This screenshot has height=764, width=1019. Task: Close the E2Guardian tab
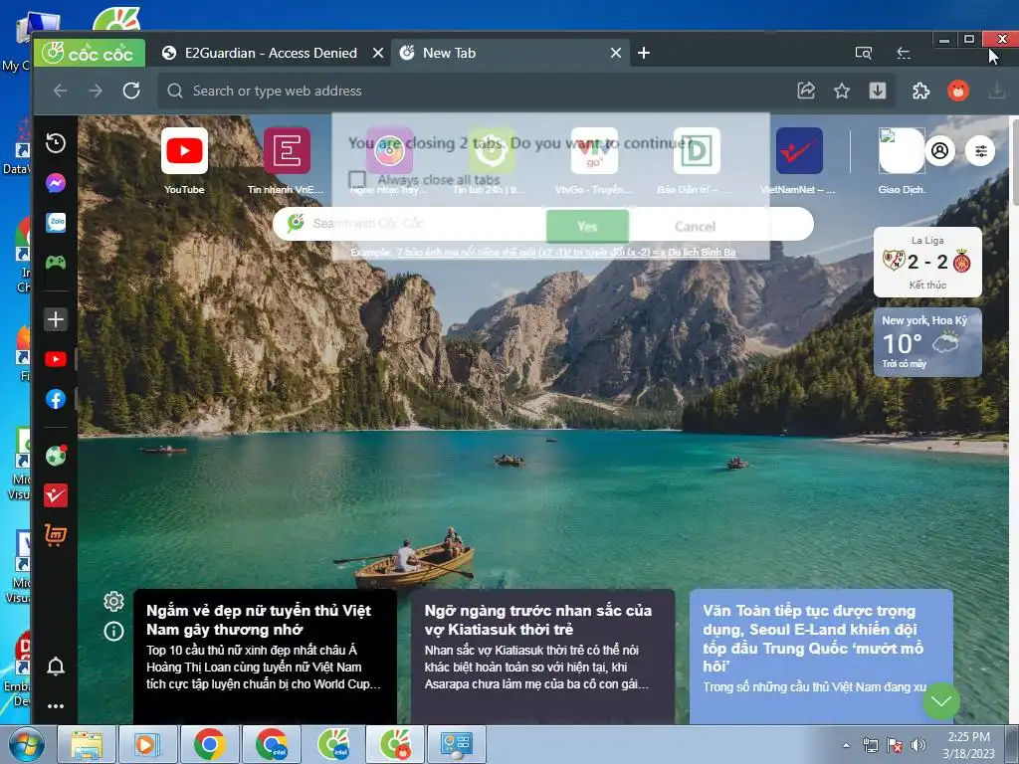click(x=377, y=53)
